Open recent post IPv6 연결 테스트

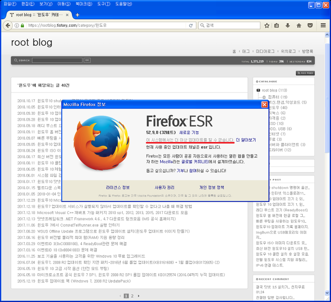click(x=270, y=265)
